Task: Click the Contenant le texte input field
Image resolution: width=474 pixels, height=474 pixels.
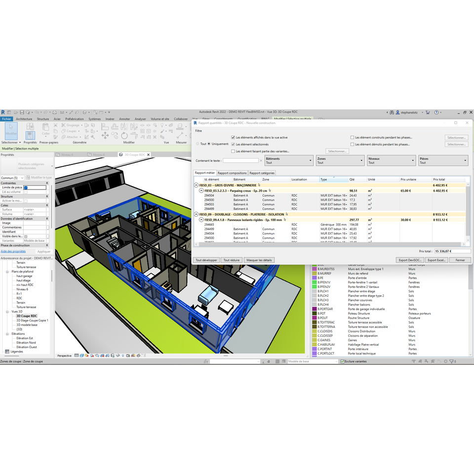Action: click(x=240, y=160)
